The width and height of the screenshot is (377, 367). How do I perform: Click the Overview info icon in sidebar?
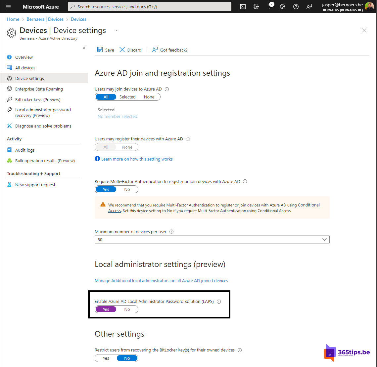coord(9,57)
